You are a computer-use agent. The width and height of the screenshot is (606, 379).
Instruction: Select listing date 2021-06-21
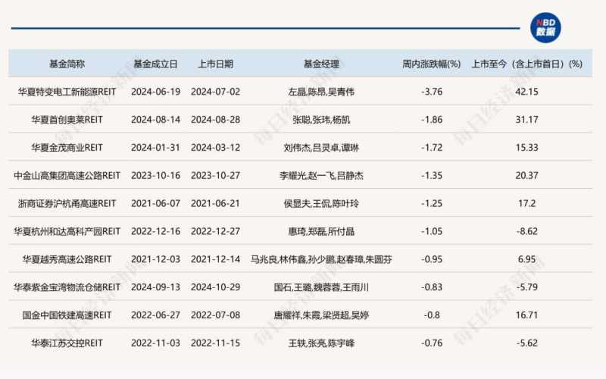215,203
